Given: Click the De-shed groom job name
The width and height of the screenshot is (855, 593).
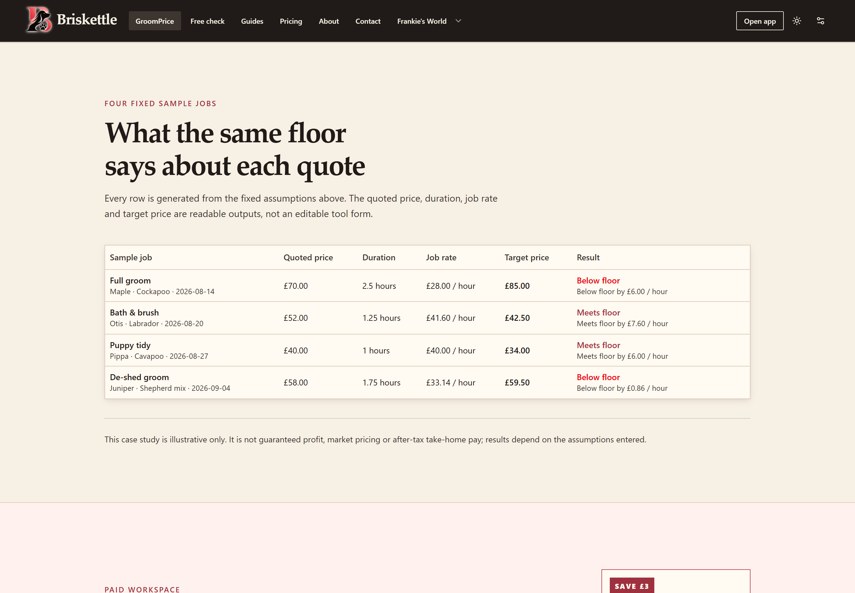Looking at the screenshot, I should click(139, 377).
